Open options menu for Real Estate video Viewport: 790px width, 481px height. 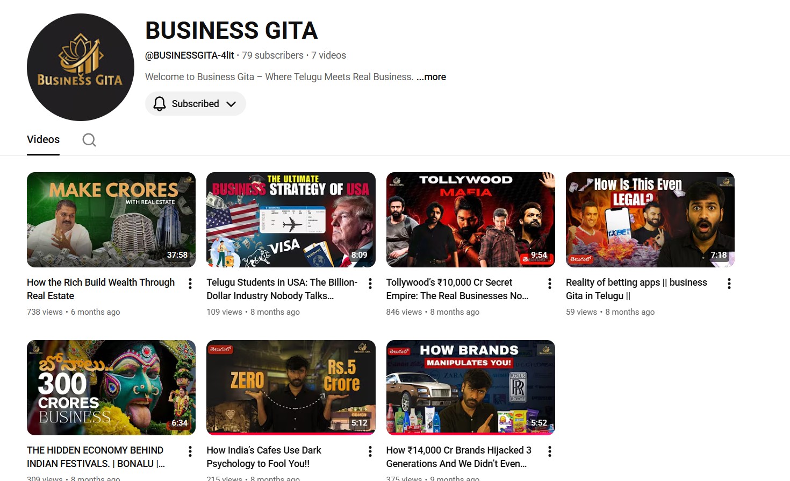(x=190, y=283)
